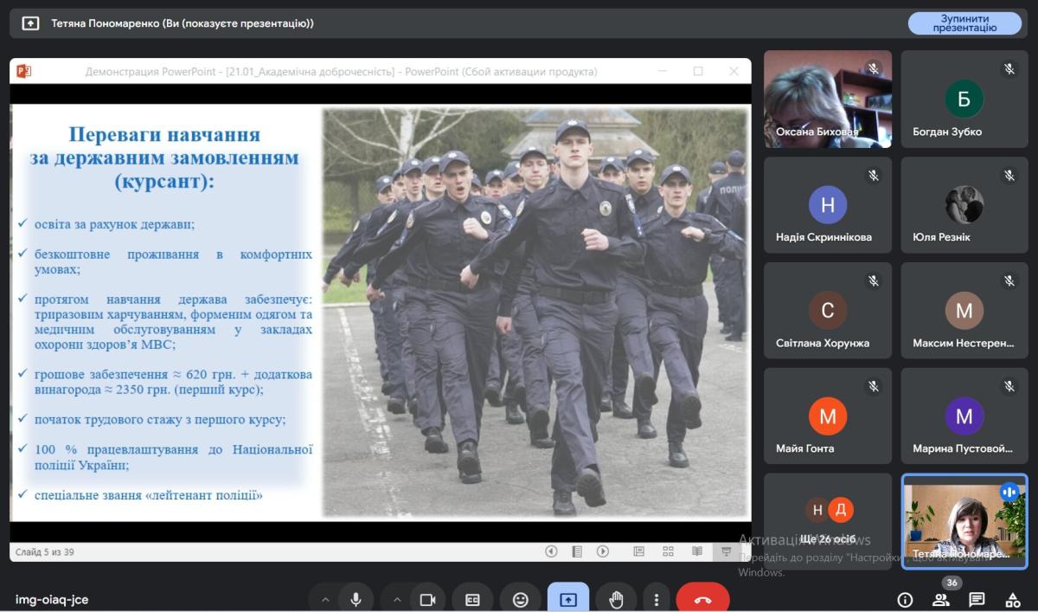Select the Ще 26 осіб participants tile
Screen dimensions: 1038x612
tap(828, 520)
